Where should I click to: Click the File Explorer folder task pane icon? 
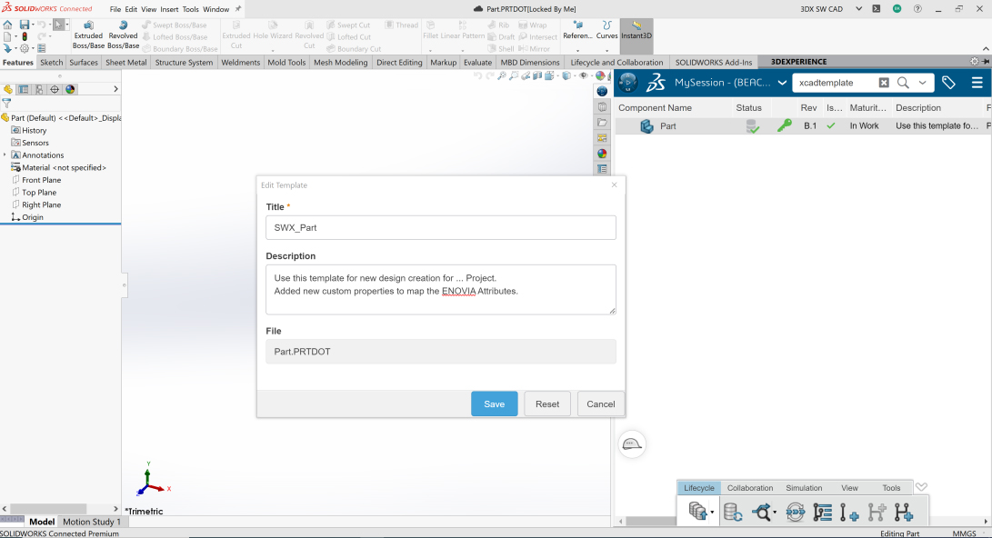602,122
